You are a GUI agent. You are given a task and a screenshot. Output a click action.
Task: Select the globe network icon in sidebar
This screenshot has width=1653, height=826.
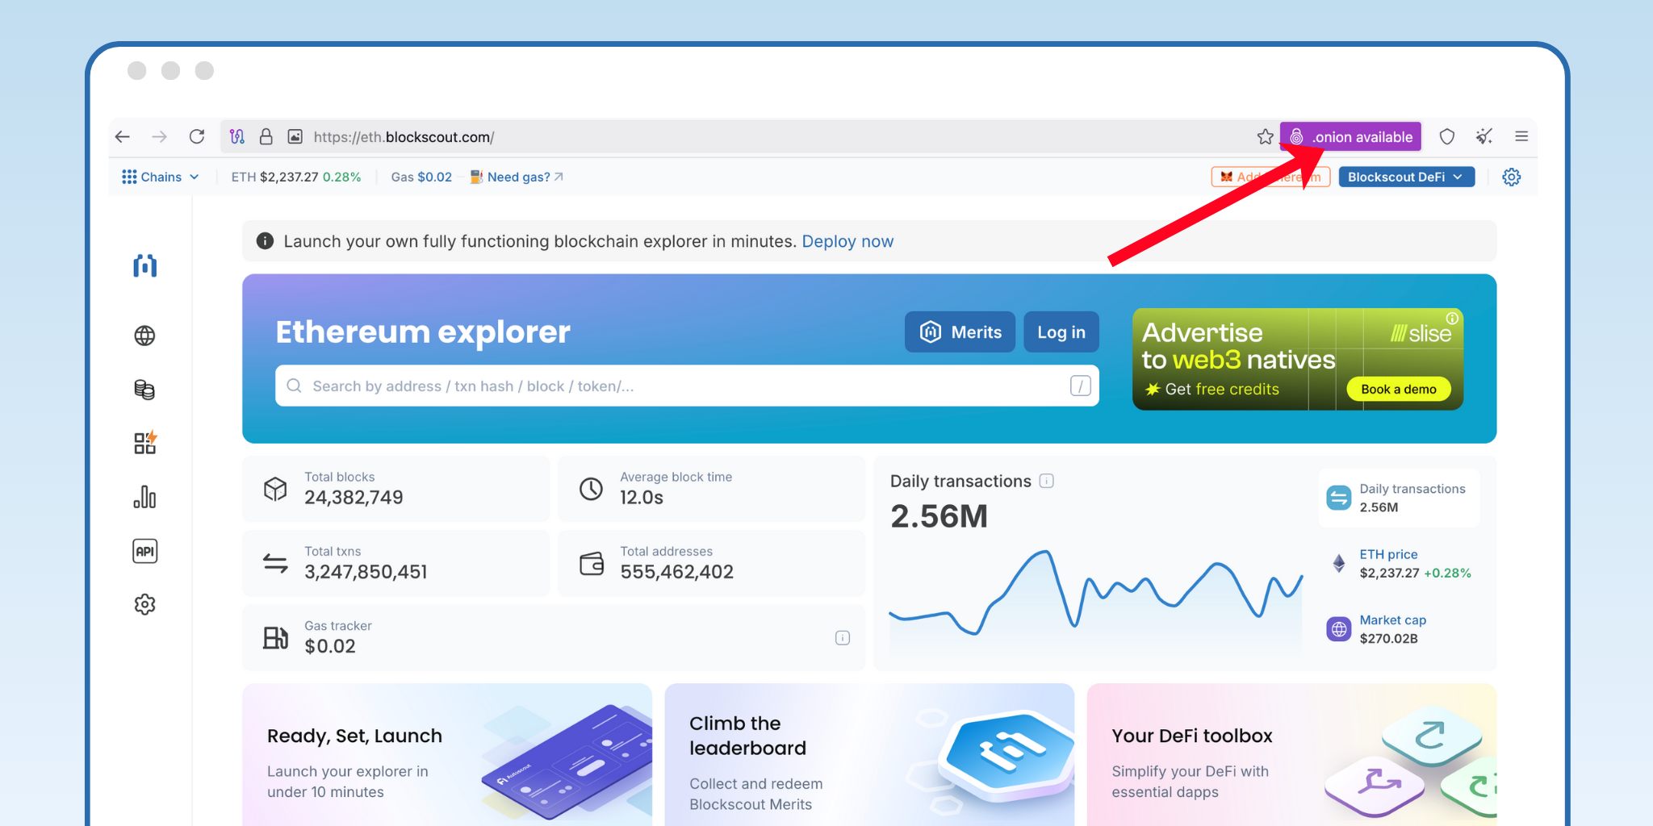pos(144,336)
